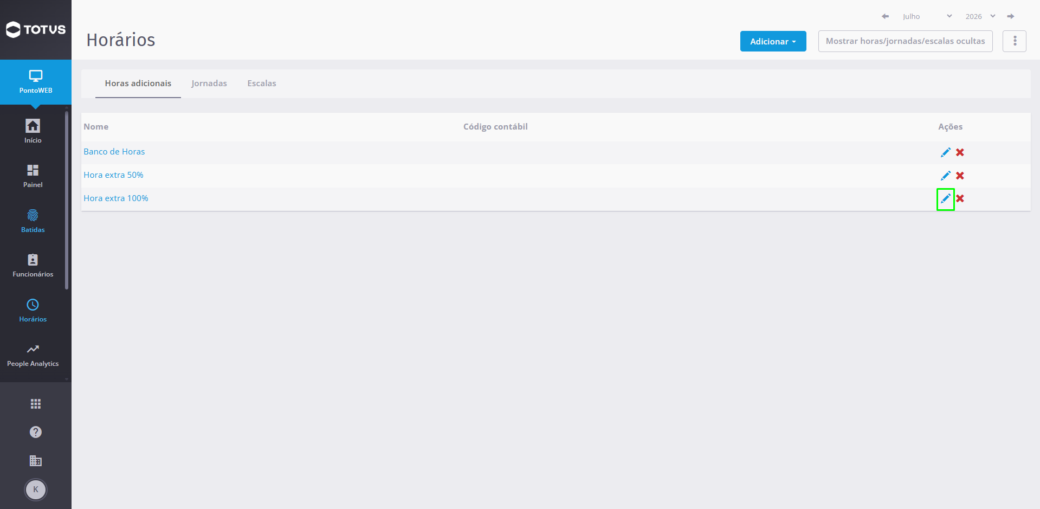Click the Horários page title
This screenshot has height=509, width=1040.
tap(121, 40)
